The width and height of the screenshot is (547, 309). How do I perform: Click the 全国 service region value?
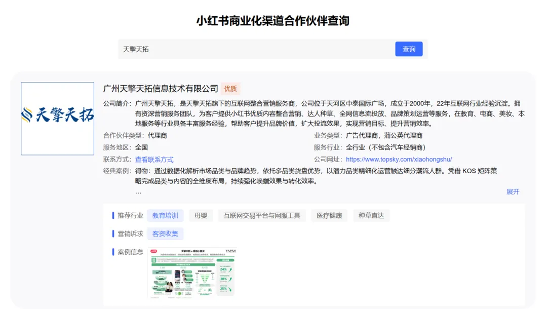pyautogui.click(x=141, y=147)
